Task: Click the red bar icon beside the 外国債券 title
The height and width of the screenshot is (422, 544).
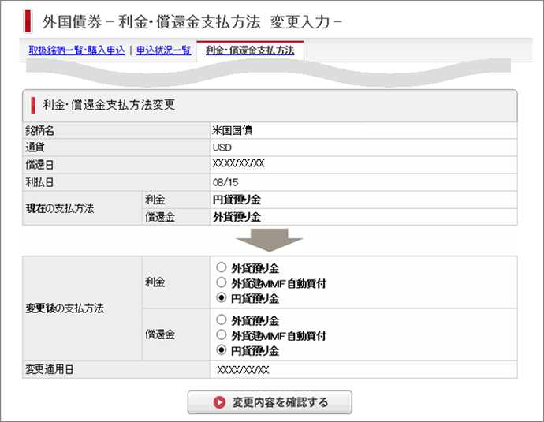Action: point(28,18)
